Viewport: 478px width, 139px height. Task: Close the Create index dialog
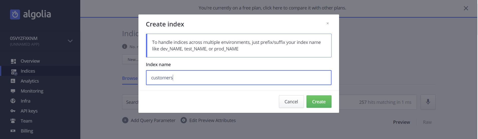(x=328, y=23)
